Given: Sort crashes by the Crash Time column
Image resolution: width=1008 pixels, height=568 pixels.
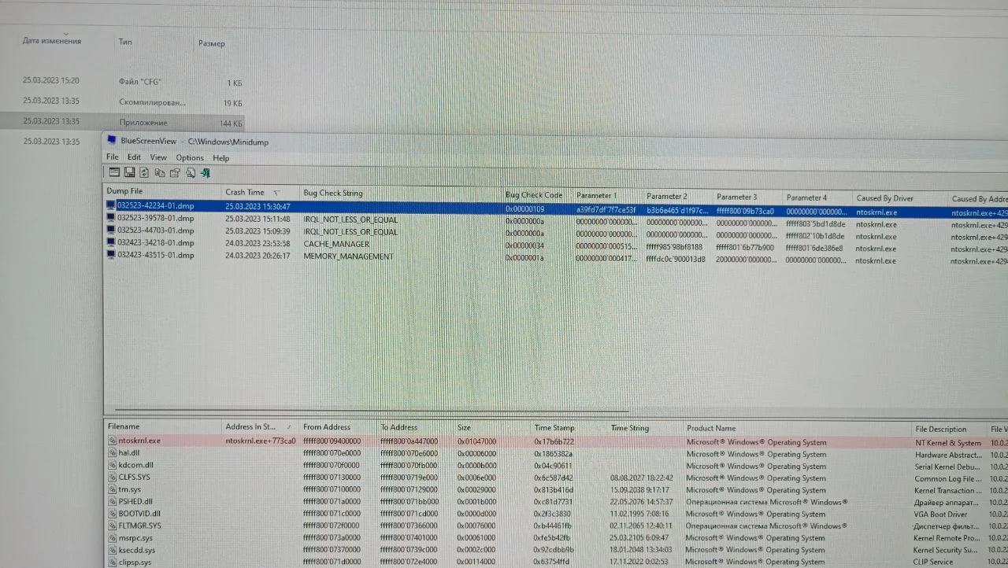Looking at the screenshot, I should pos(245,192).
